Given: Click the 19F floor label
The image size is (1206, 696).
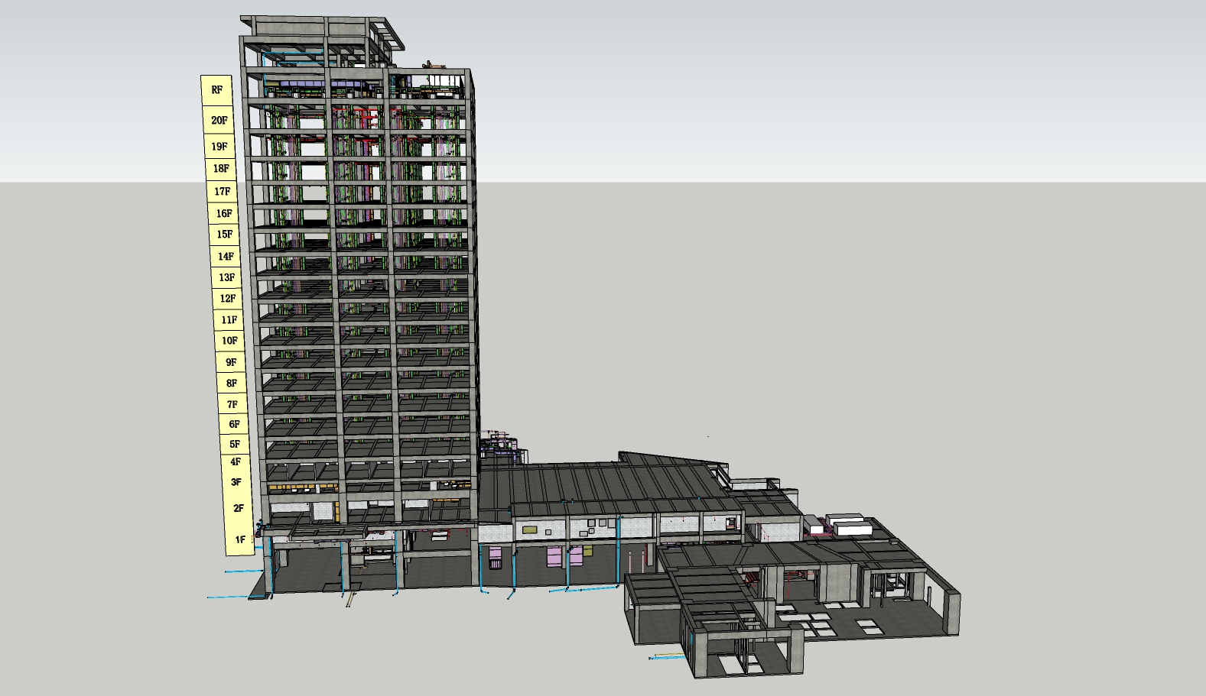Looking at the screenshot, I should [219, 147].
